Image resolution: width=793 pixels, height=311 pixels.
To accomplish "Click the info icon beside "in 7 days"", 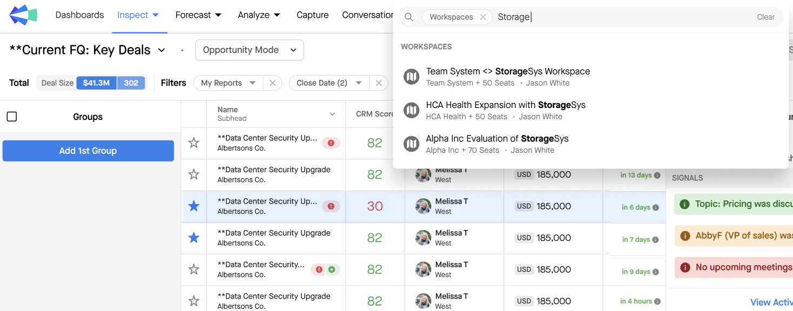I will [656, 240].
